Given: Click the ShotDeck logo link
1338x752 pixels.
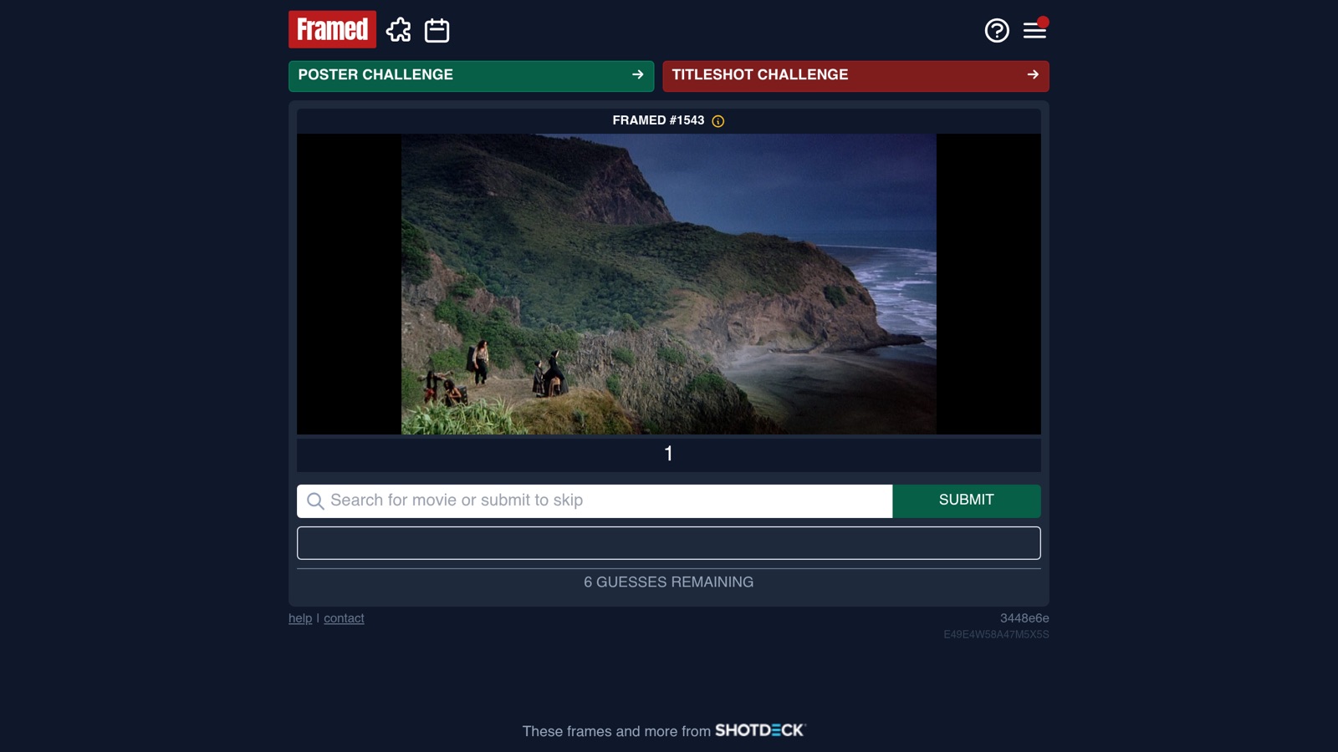Looking at the screenshot, I should (x=760, y=730).
